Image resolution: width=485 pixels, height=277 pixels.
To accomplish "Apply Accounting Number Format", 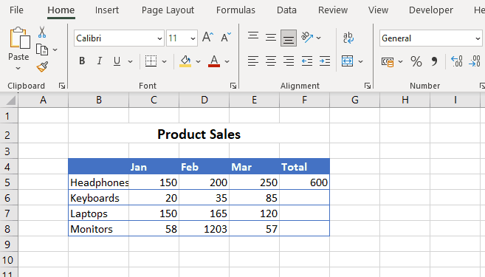I will tap(388, 61).
